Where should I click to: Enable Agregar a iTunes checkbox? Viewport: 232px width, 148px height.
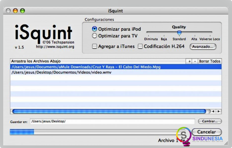(95, 46)
